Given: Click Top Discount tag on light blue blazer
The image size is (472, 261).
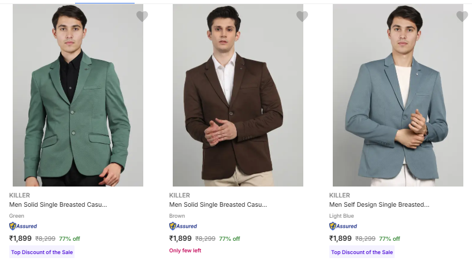Looking at the screenshot, I should pos(362,252).
